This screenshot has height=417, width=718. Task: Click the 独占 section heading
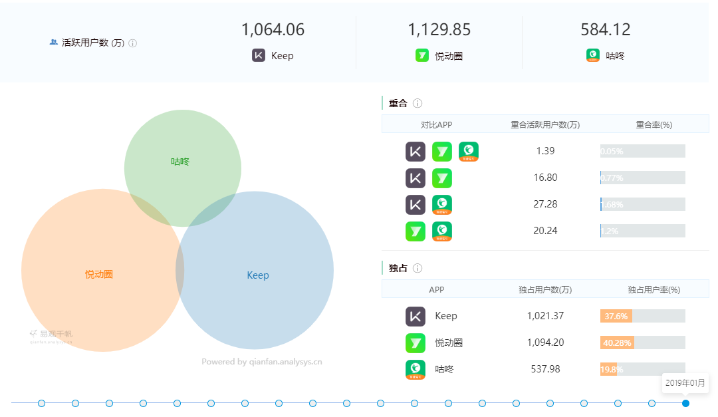[x=398, y=268]
